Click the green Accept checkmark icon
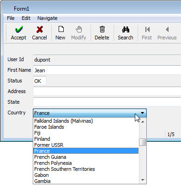The height and width of the screenshot is (188, 181). click(19, 29)
